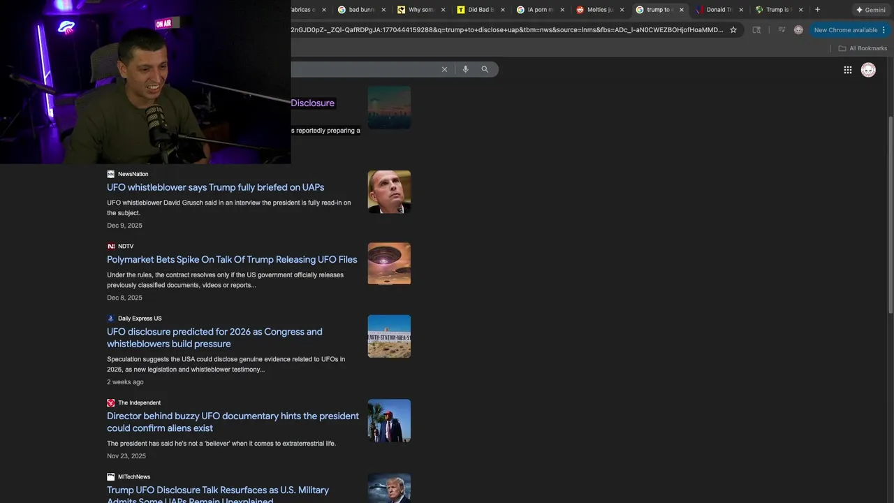Click the NDTV source label
This screenshot has height=503, width=894.
tap(126, 247)
